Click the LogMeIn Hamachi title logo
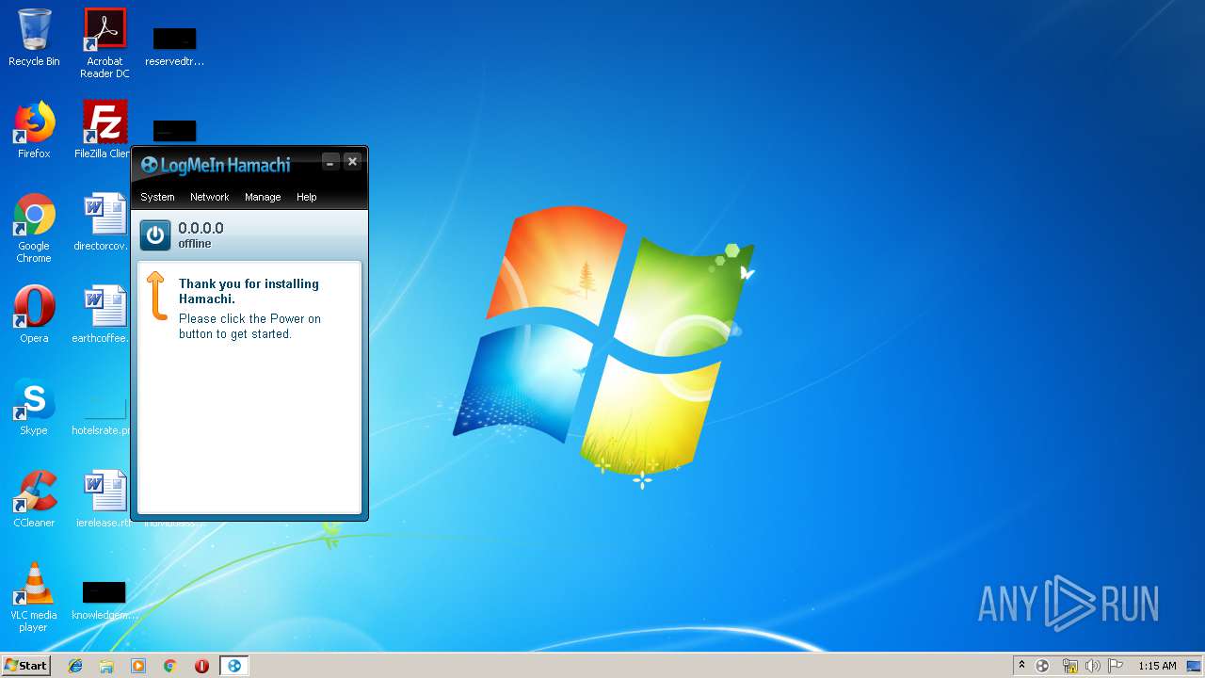The height and width of the screenshot is (678, 1205). tap(216, 165)
